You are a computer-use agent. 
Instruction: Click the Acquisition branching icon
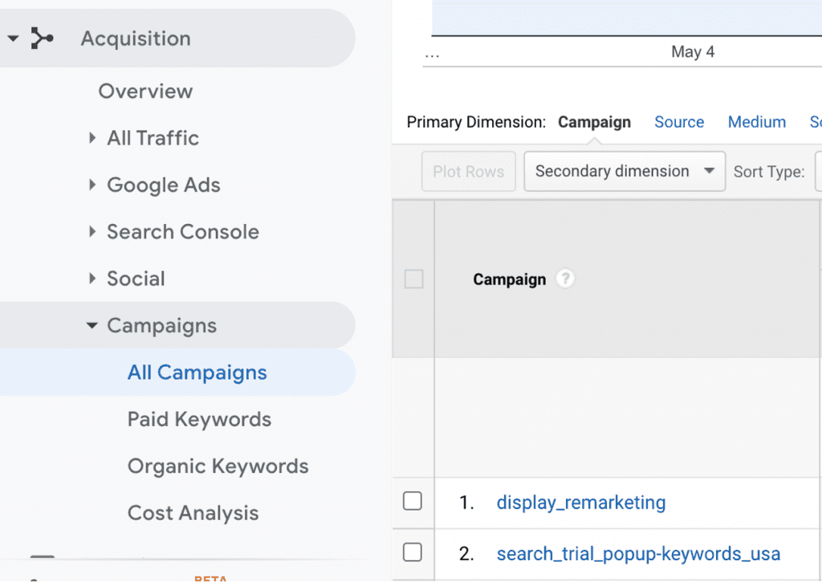tap(42, 38)
